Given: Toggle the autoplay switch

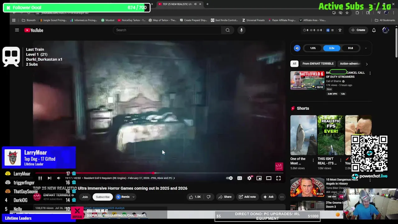Looking at the screenshot, I should 229,178.
